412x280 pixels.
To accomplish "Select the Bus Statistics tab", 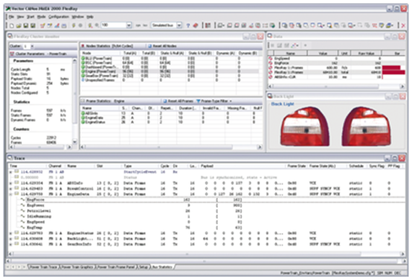I will click(x=162, y=267).
